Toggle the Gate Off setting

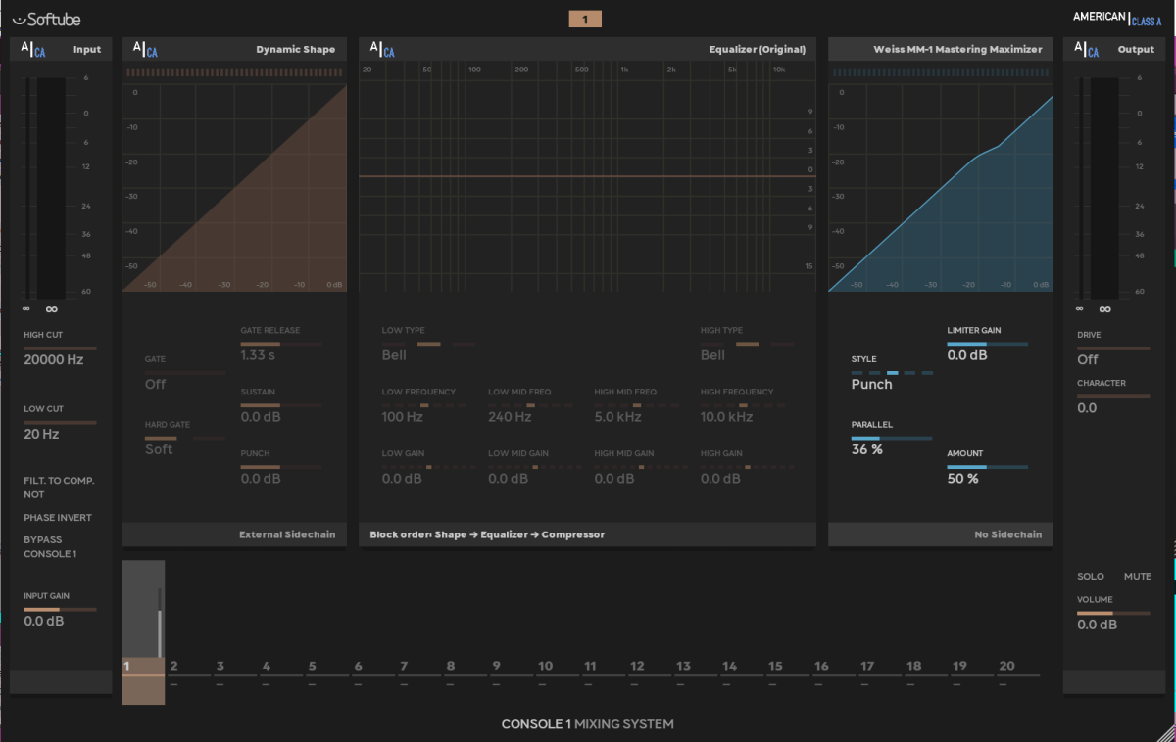click(x=184, y=373)
